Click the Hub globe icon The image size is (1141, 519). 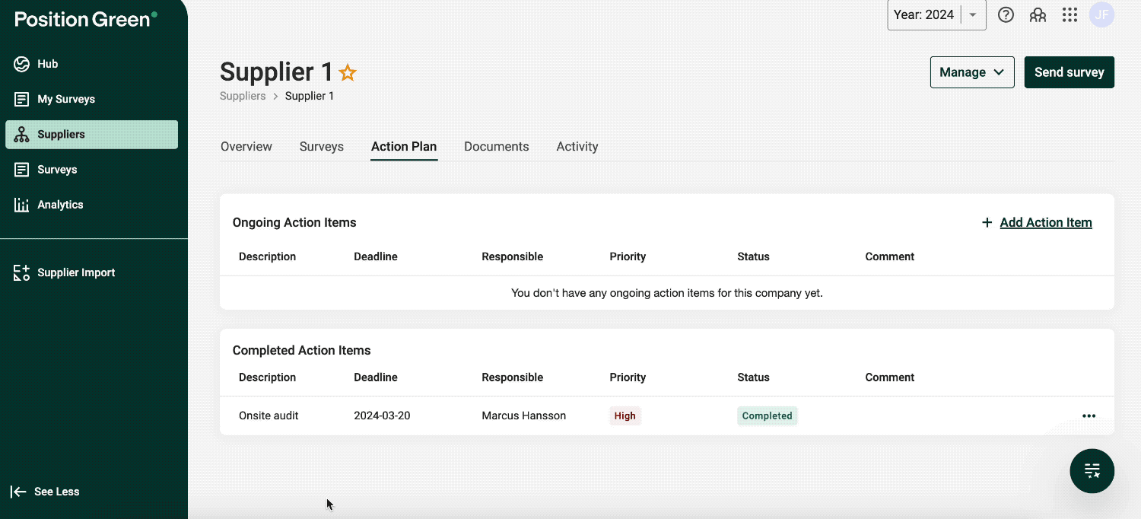pyautogui.click(x=22, y=64)
